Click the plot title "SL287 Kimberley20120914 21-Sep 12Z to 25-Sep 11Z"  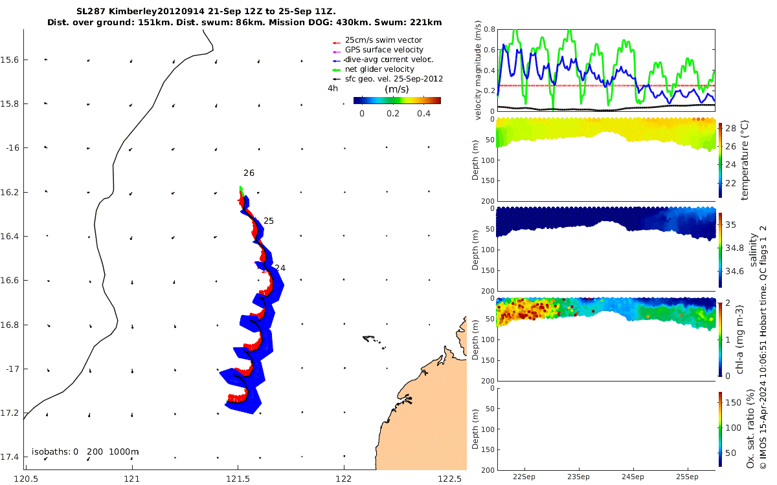205,12
